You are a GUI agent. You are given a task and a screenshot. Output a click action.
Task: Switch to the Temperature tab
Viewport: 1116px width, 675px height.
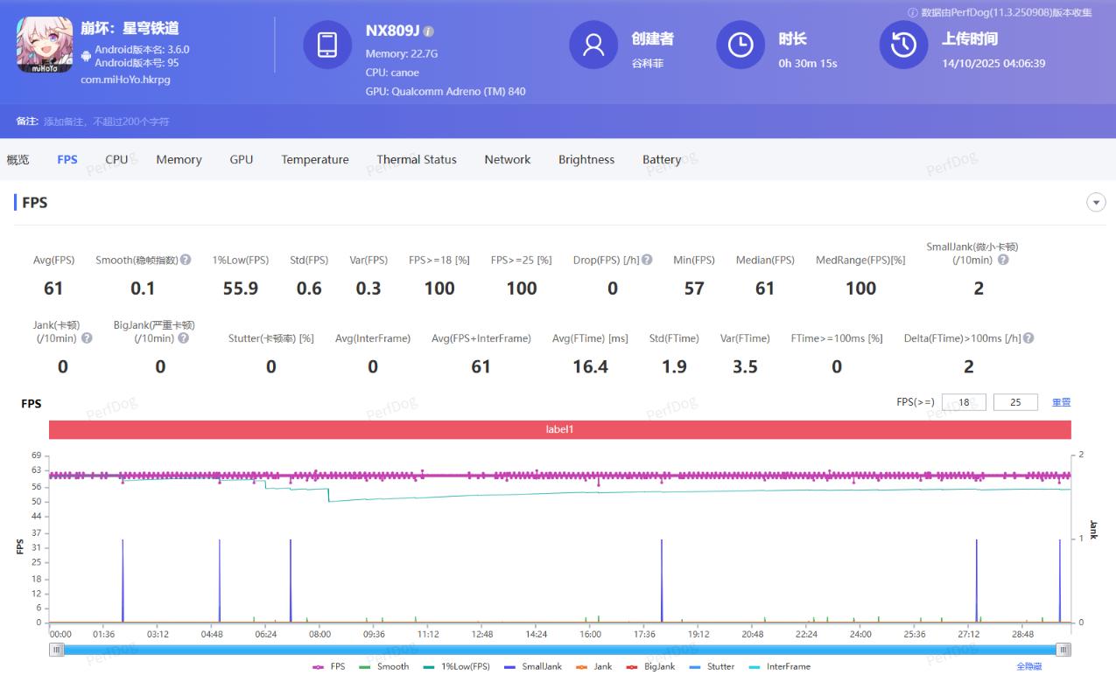[x=315, y=159]
